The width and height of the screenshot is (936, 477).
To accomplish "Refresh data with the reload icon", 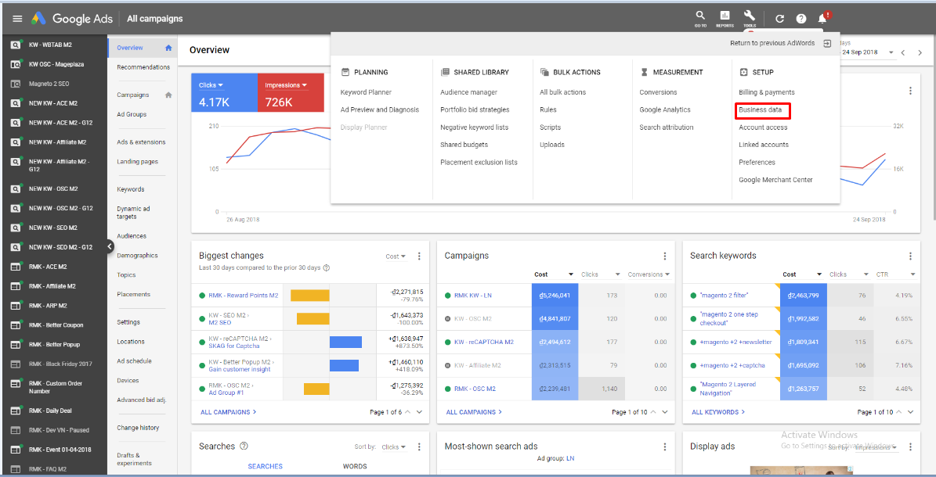I will 779,19.
